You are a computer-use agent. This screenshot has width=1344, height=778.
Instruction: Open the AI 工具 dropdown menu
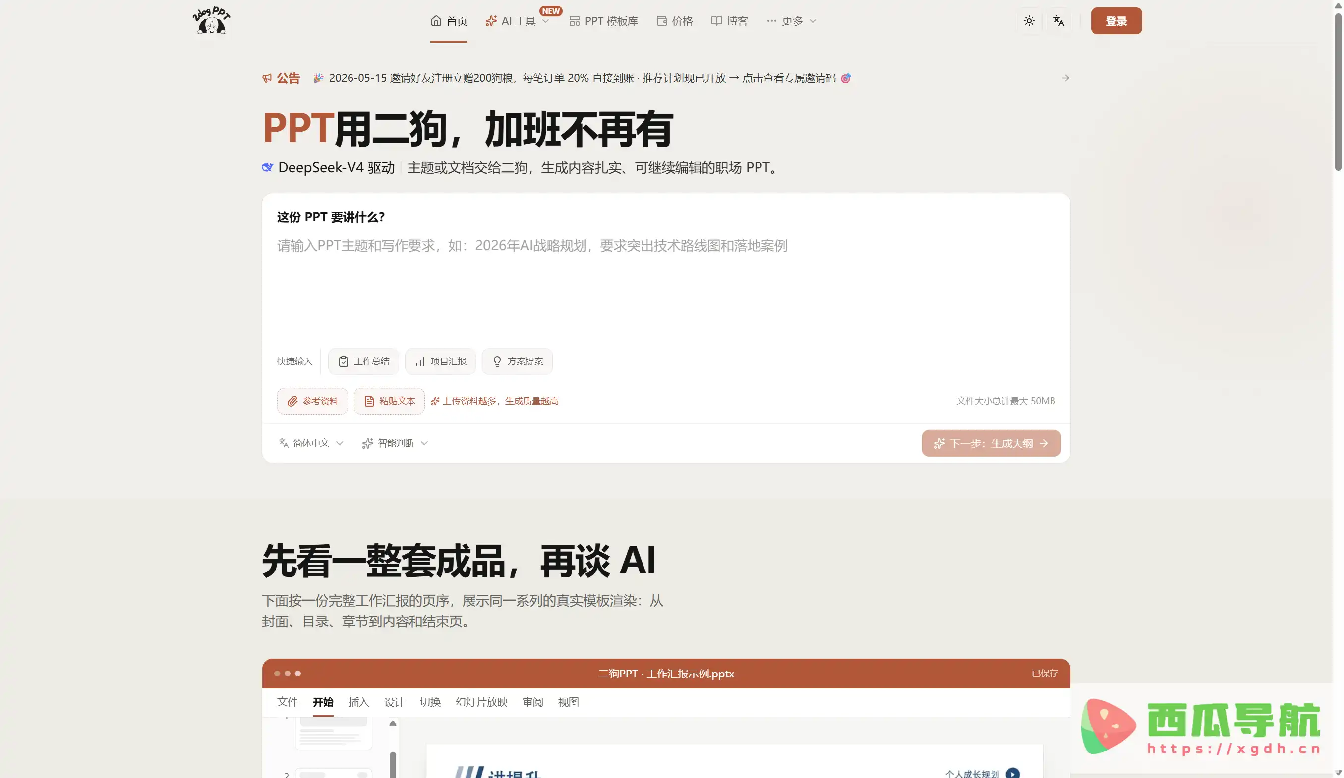[517, 21]
